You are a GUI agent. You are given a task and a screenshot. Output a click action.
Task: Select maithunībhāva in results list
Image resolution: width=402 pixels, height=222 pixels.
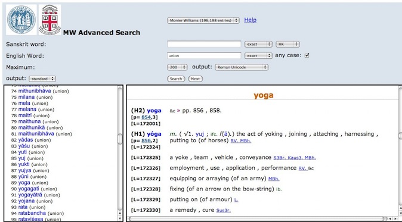pos(36,134)
